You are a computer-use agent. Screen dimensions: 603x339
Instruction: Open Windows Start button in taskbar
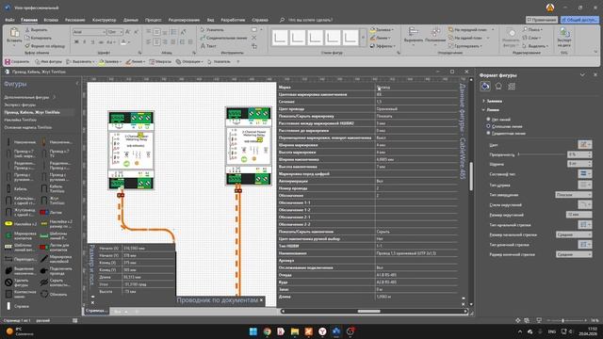click(x=253, y=331)
